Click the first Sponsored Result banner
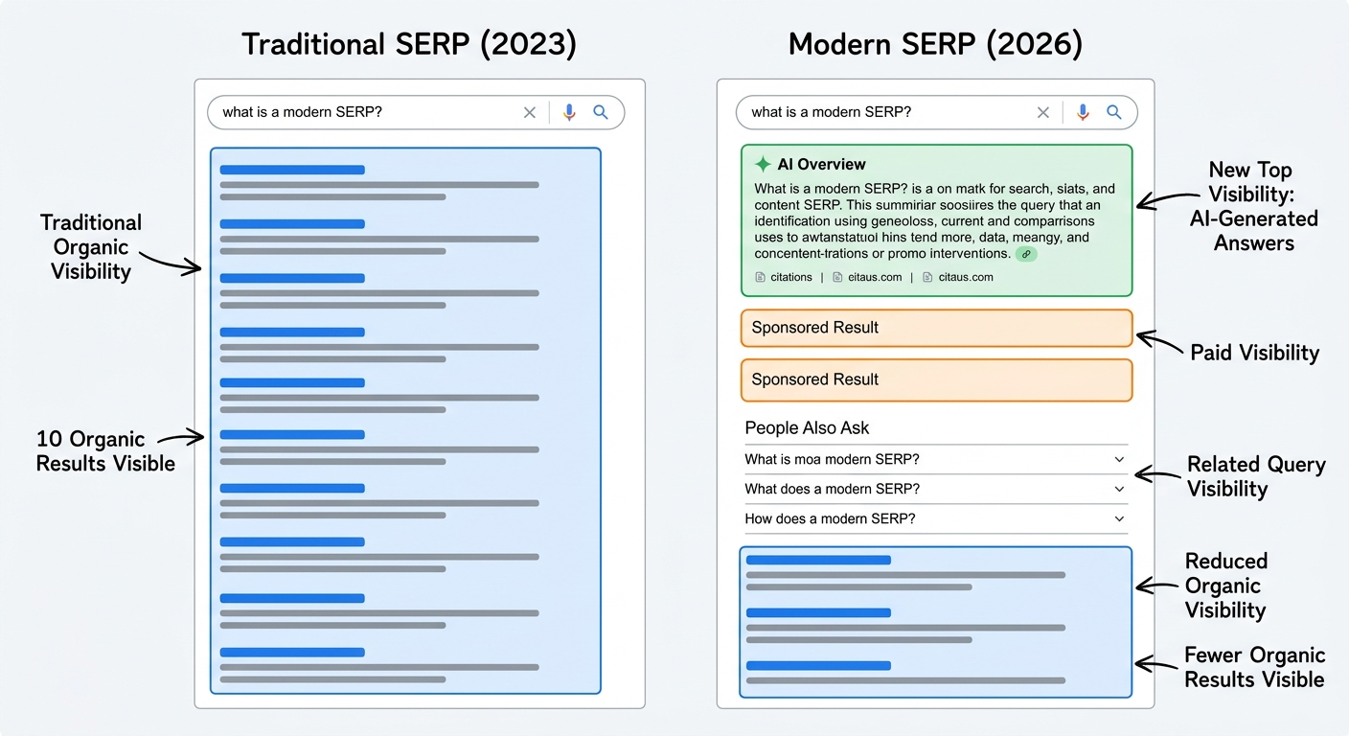The image size is (1349, 736). tap(936, 328)
